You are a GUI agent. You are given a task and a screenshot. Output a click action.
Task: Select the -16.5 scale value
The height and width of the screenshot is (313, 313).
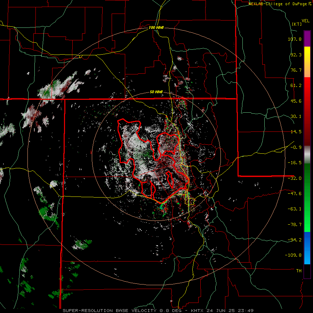click(295, 163)
